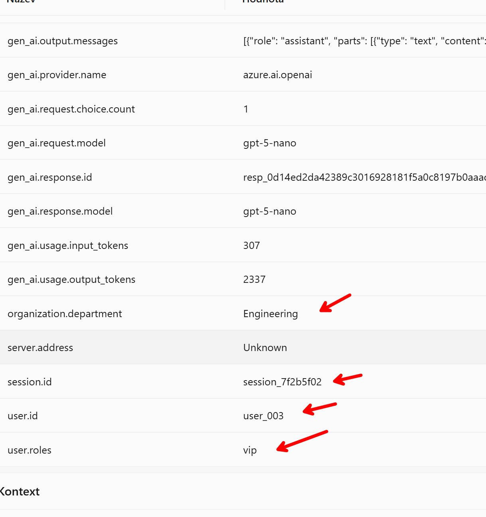Select the session_7f2b5f02 session ID value
This screenshot has width=486, height=517.
[x=282, y=382]
